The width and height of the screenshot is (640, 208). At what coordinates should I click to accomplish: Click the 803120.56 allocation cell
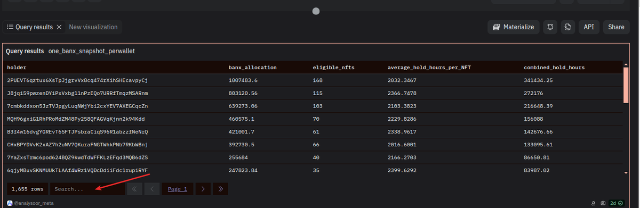pyautogui.click(x=243, y=93)
